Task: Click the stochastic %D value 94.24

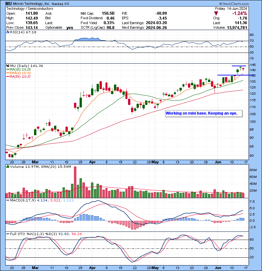Action: tap(76, 234)
